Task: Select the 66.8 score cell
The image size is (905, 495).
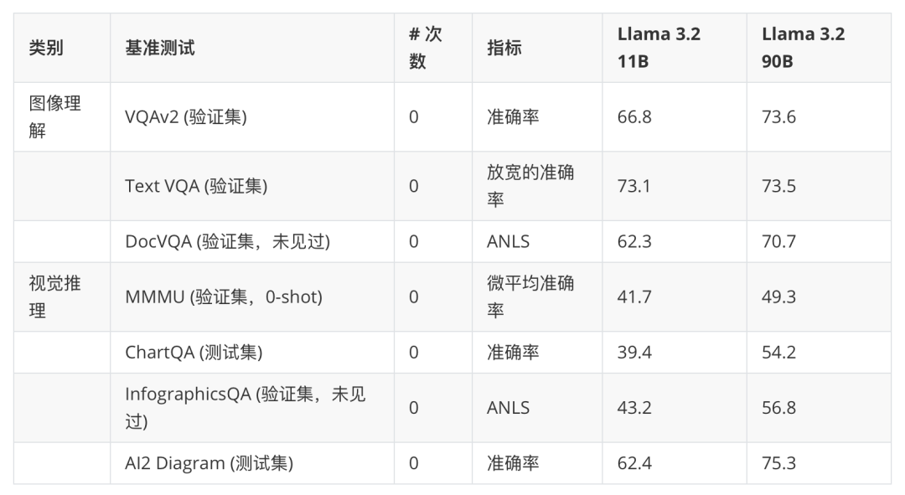Action: pos(634,117)
